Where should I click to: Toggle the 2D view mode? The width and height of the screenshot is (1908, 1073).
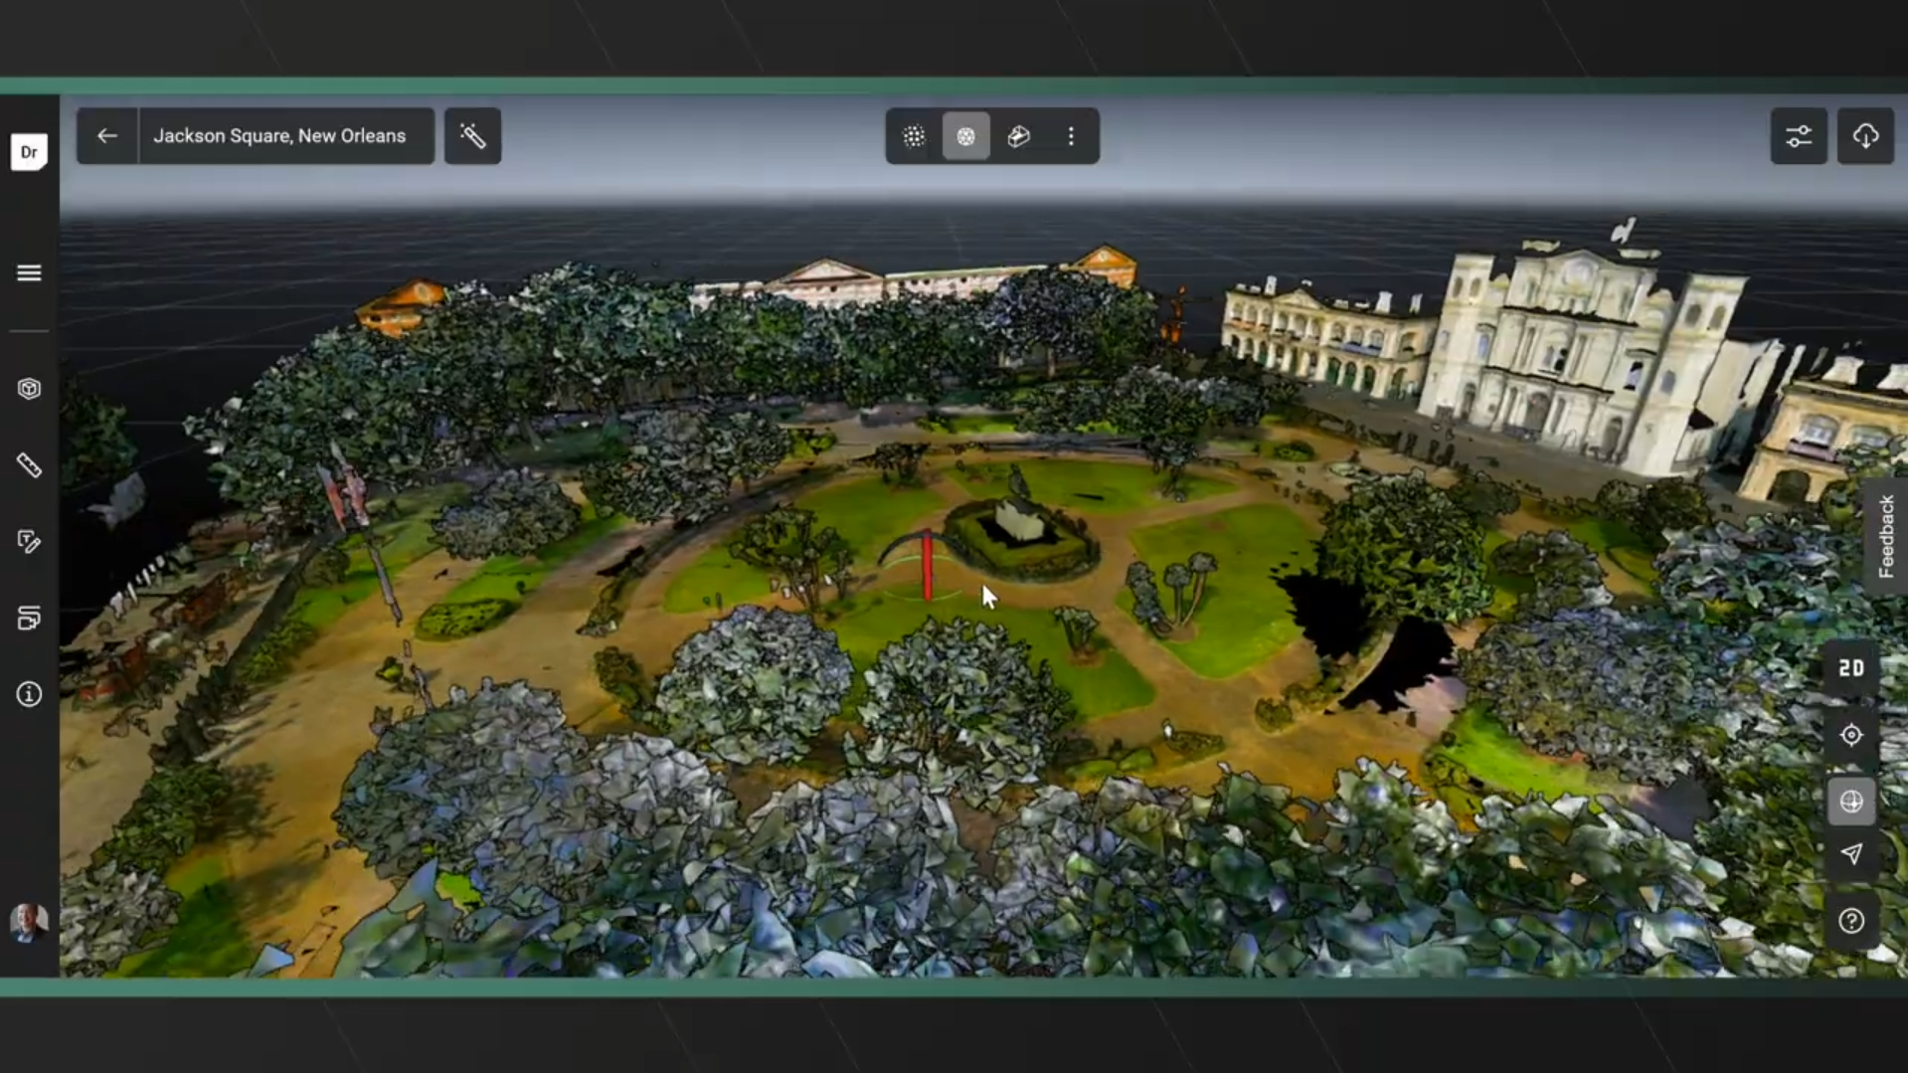(1850, 668)
